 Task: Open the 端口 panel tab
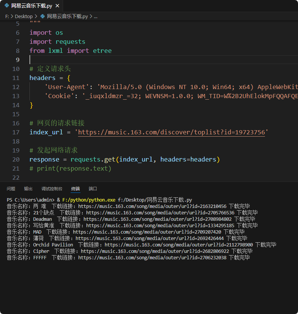point(93,189)
